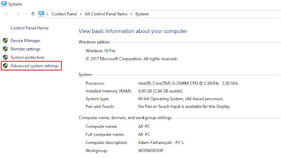Open Control Panel Home link
Image resolution: width=281 pixels, height=158 pixels.
pyautogui.click(x=29, y=28)
